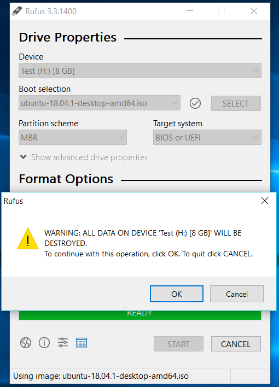Open the settings sliders icon
279x387 pixels.
(x=63, y=343)
